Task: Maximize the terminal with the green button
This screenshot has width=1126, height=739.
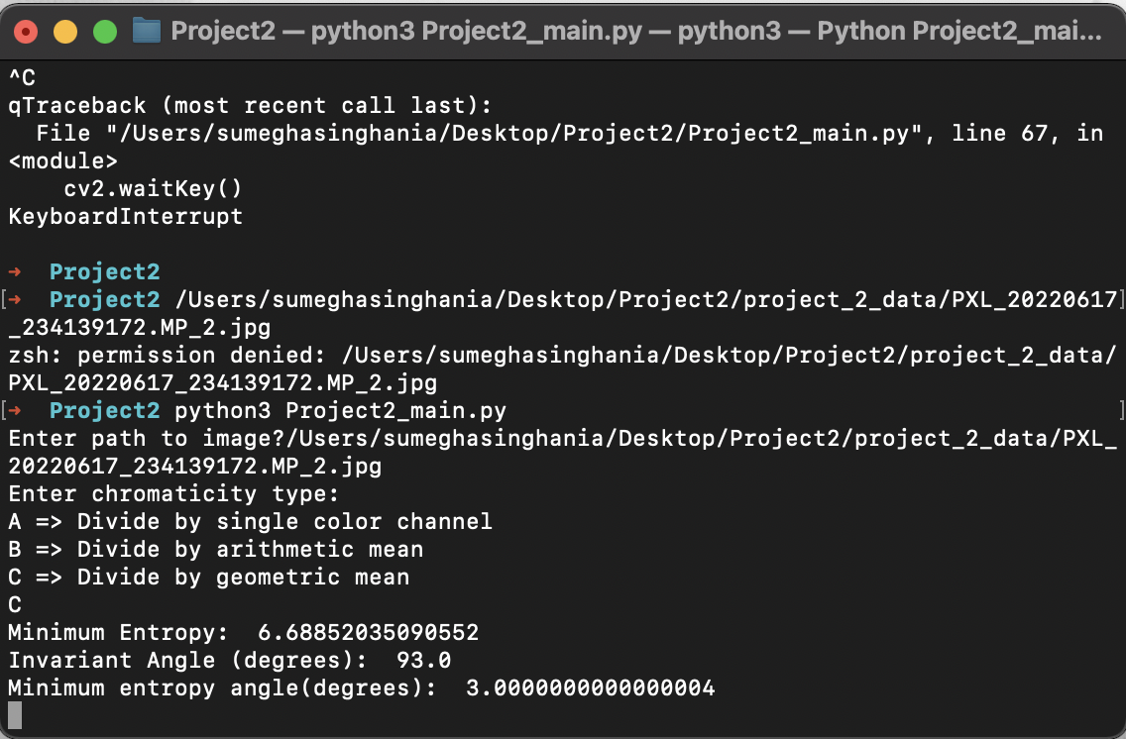Action: click(x=105, y=32)
